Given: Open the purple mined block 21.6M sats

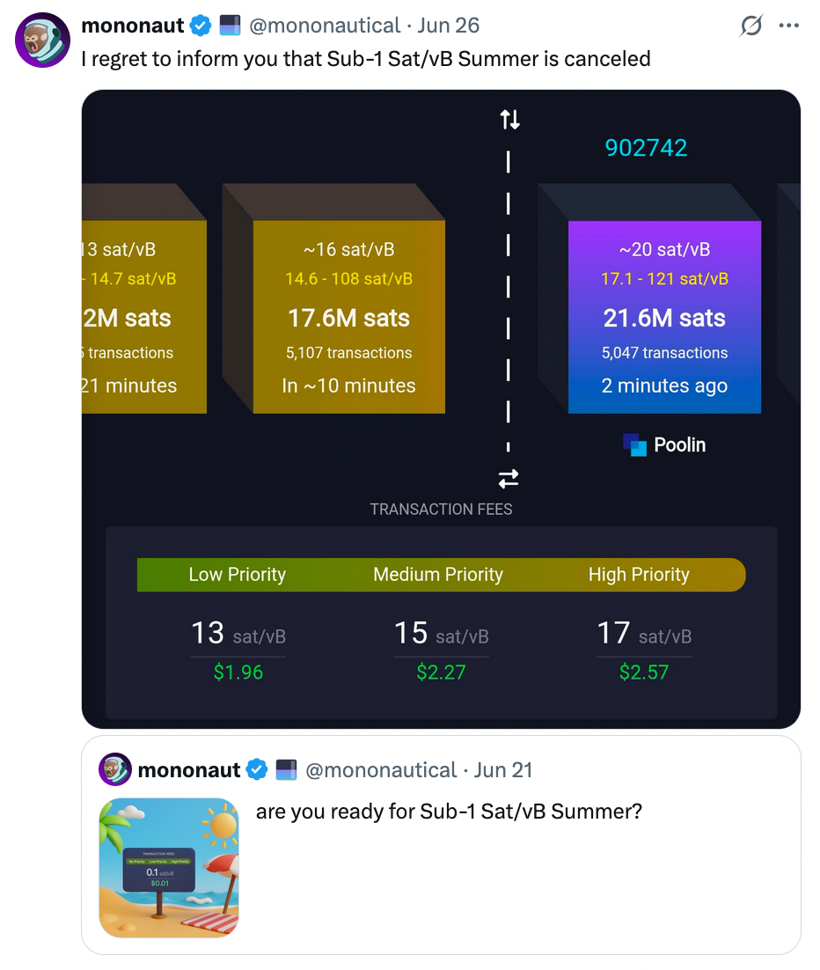Looking at the screenshot, I should pos(664,317).
